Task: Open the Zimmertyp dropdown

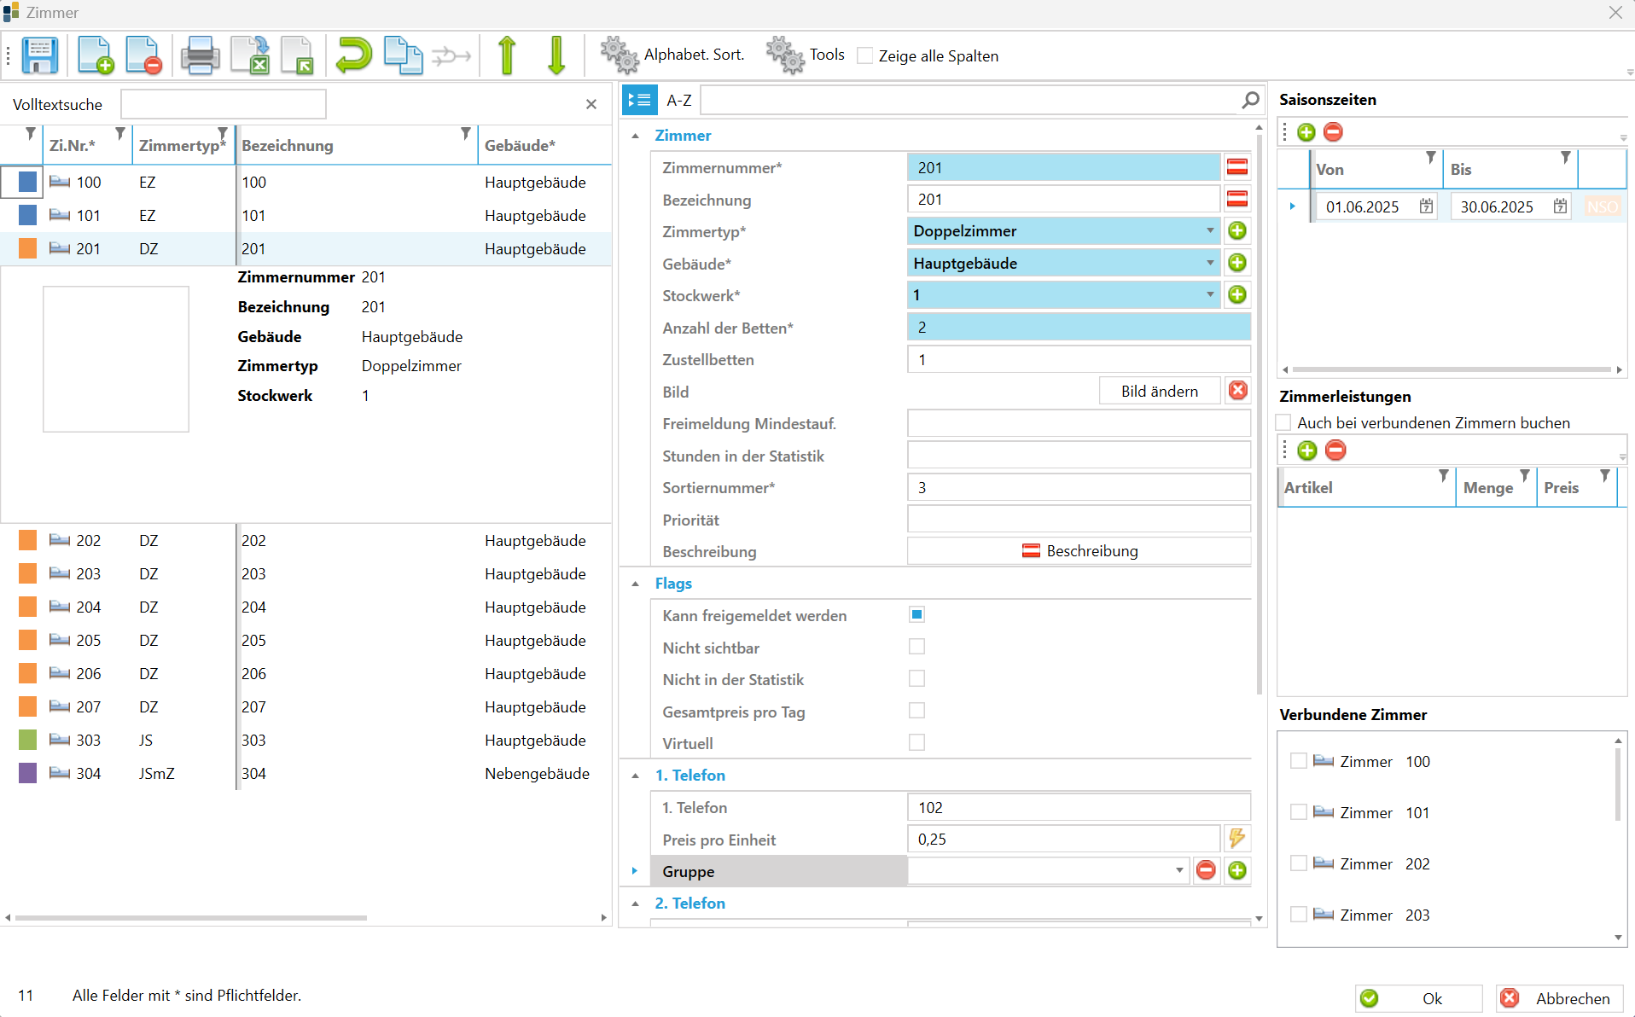Action: (1209, 231)
